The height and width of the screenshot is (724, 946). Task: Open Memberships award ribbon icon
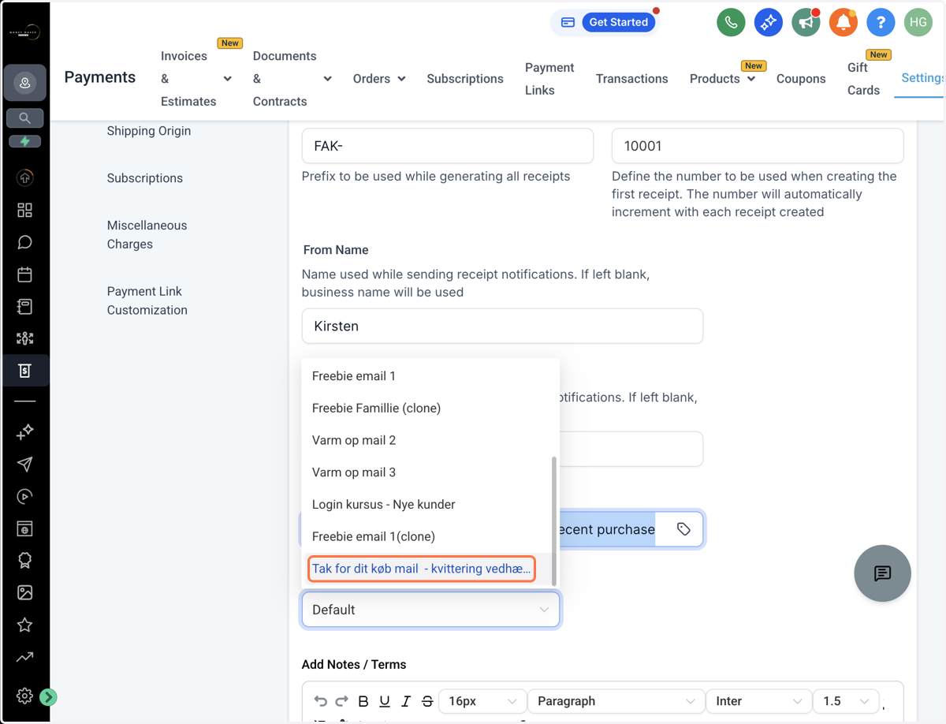pos(24,560)
